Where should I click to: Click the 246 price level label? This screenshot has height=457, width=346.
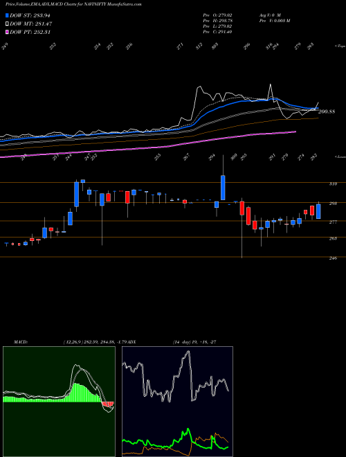(x=333, y=258)
